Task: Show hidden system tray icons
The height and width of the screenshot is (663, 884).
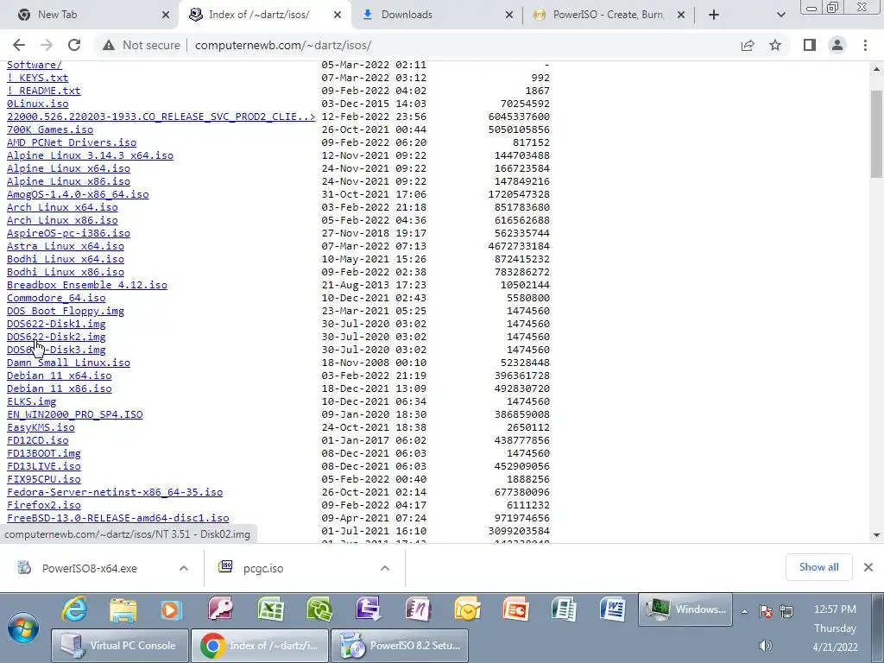Action: click(x=745, y=611)
